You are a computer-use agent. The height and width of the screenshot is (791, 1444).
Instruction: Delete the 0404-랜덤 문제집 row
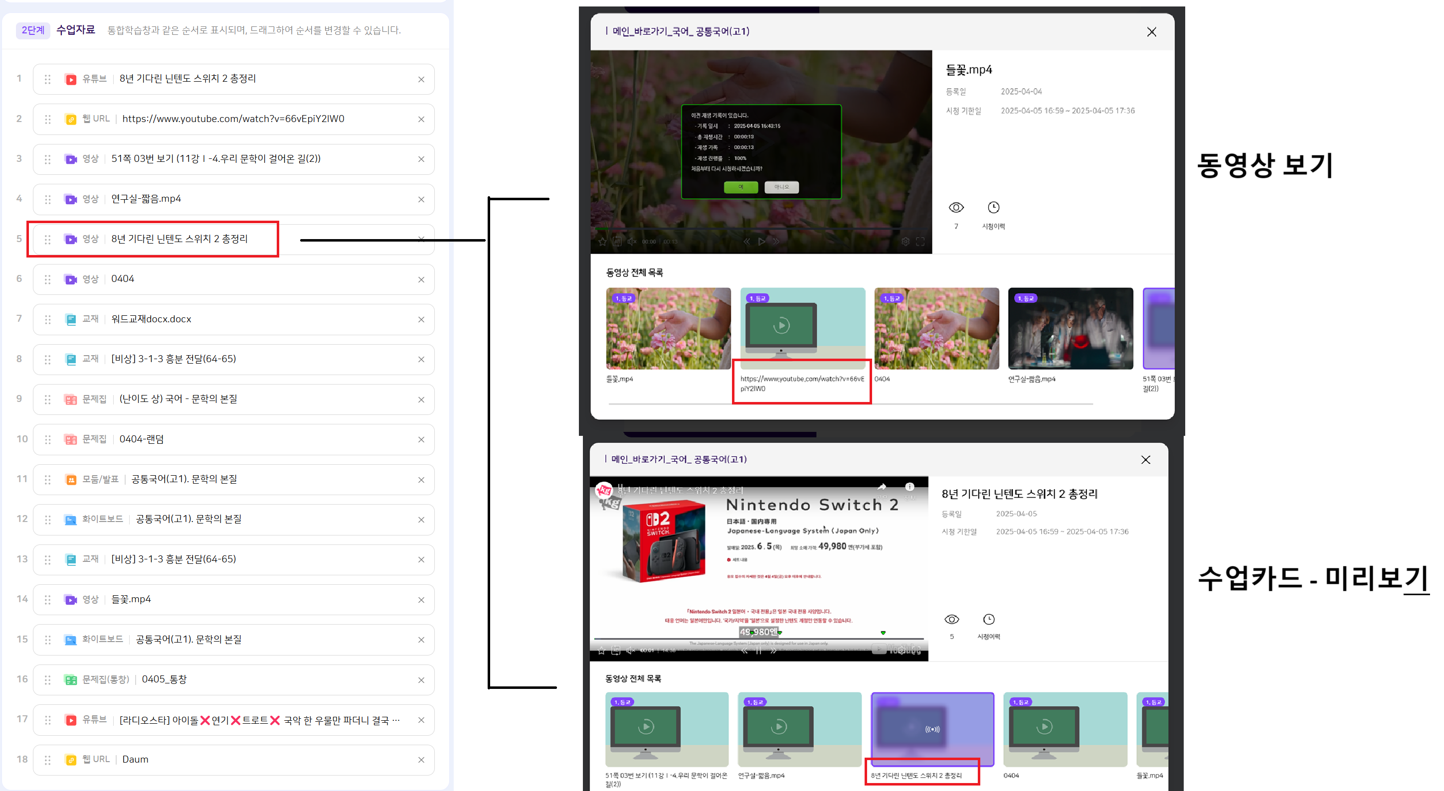tap(421, 440)
